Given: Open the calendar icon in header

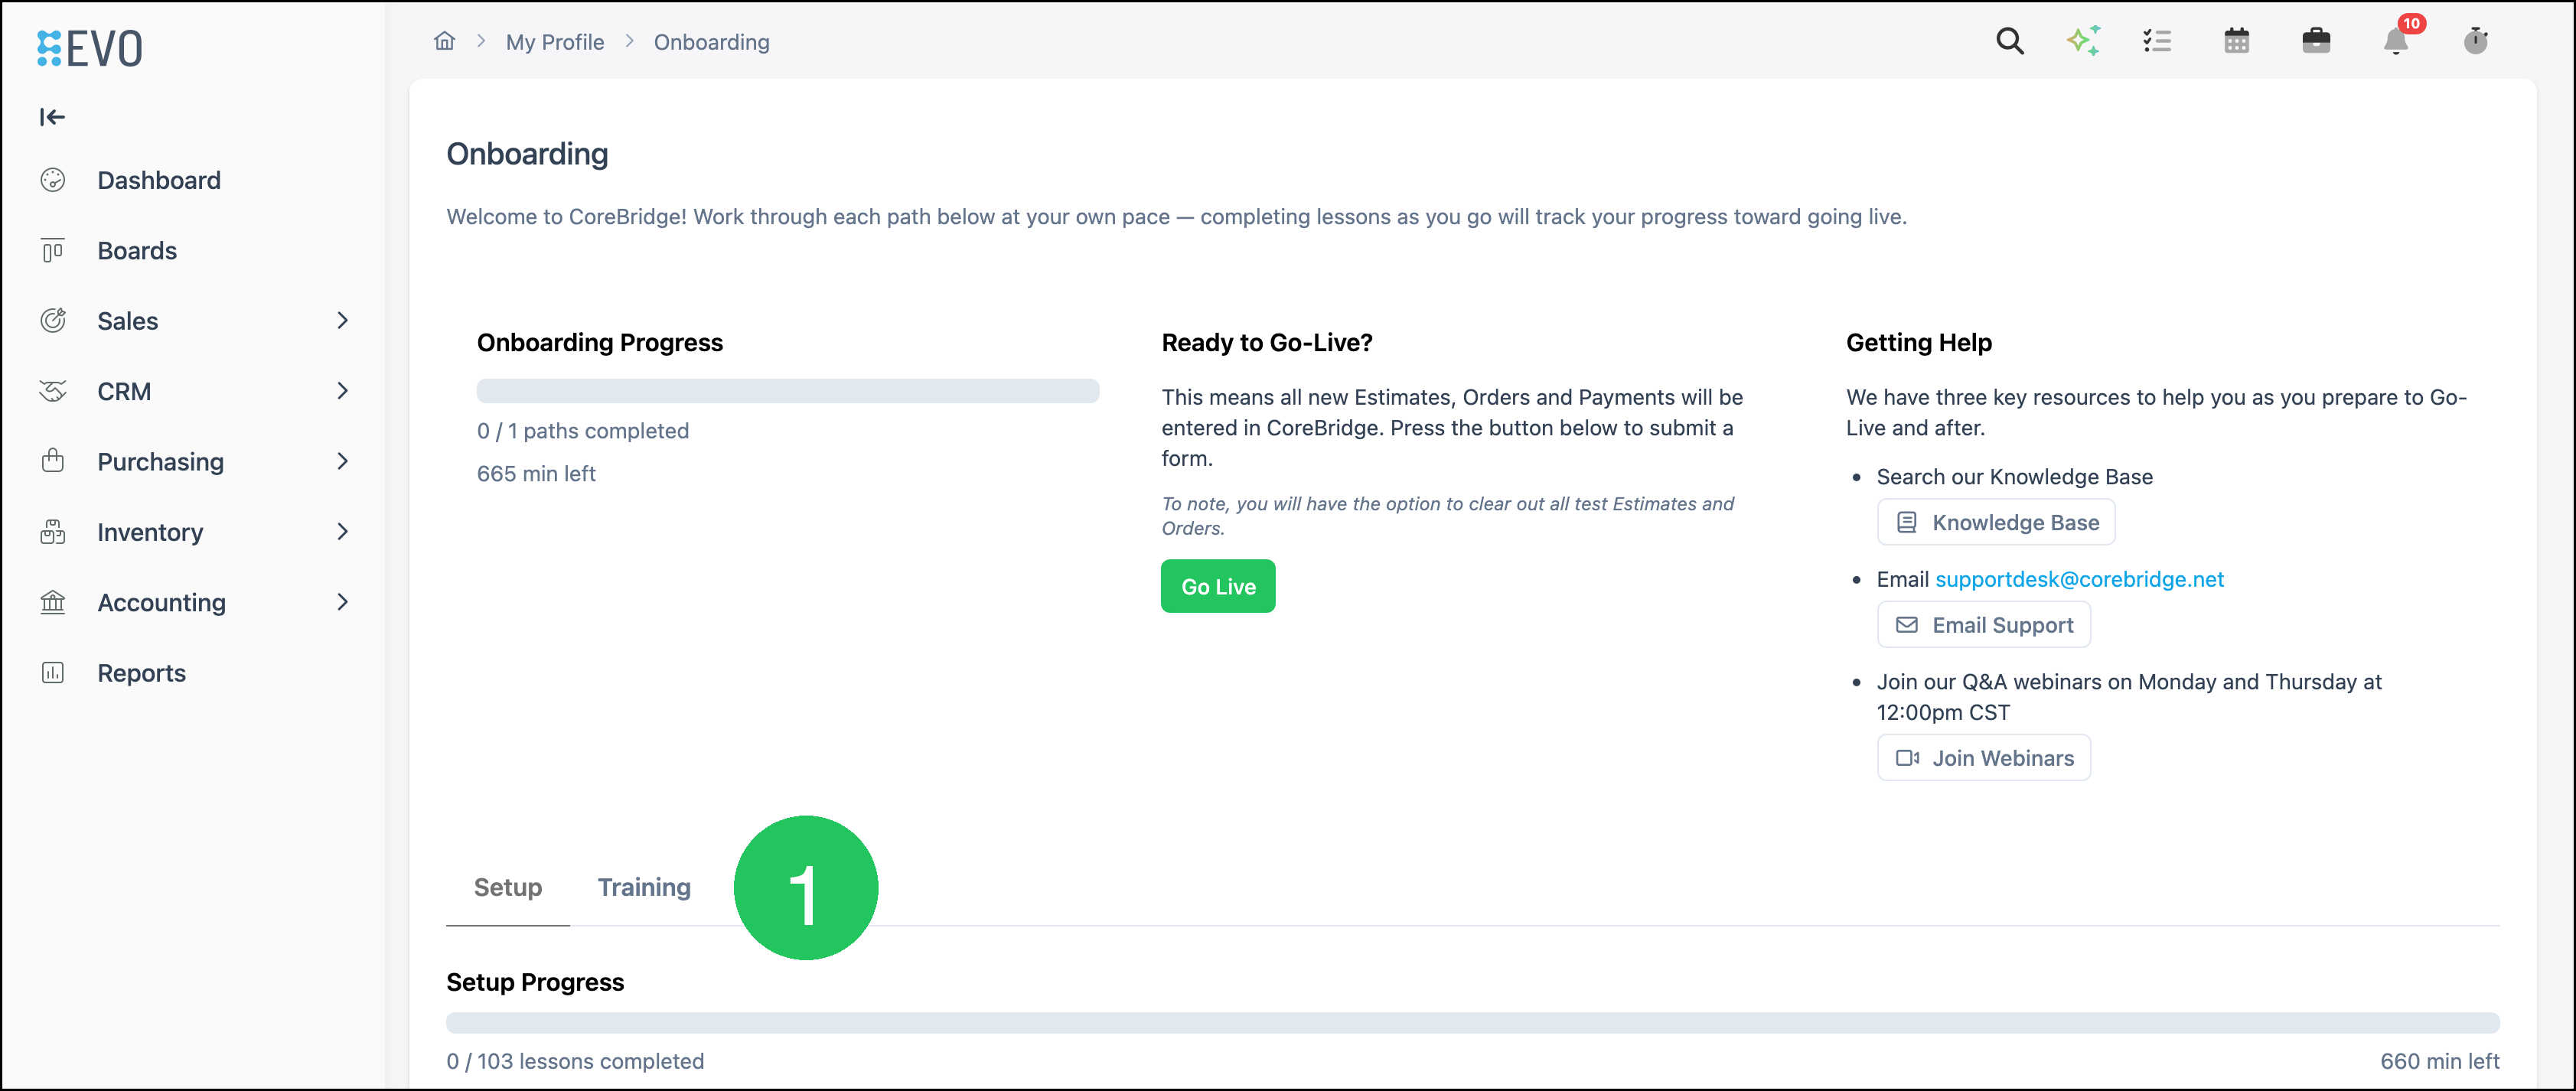Looking at the screenshot, I should (2237, 41).
